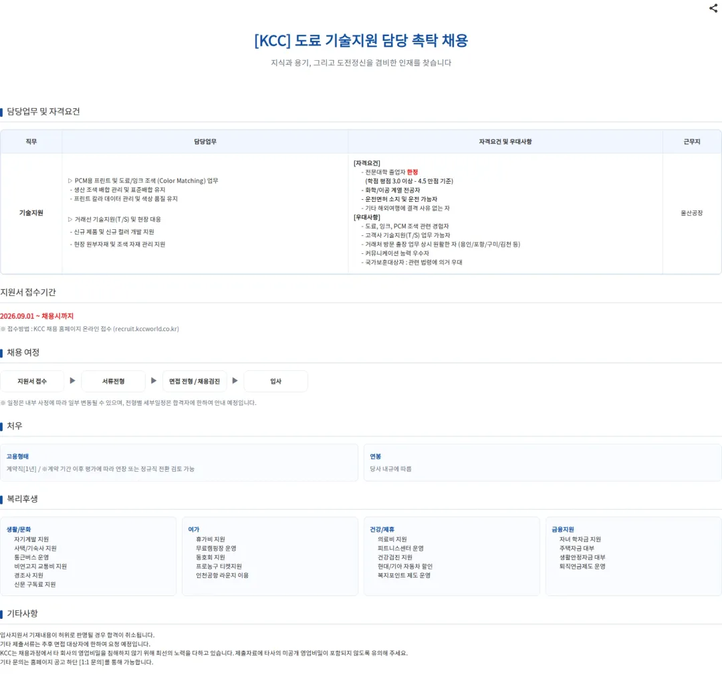Click '생산 조색 배합 관리 및 표준배합 유지' line
The width and height of the screenshot is (722, 679).
click(118, 190)
